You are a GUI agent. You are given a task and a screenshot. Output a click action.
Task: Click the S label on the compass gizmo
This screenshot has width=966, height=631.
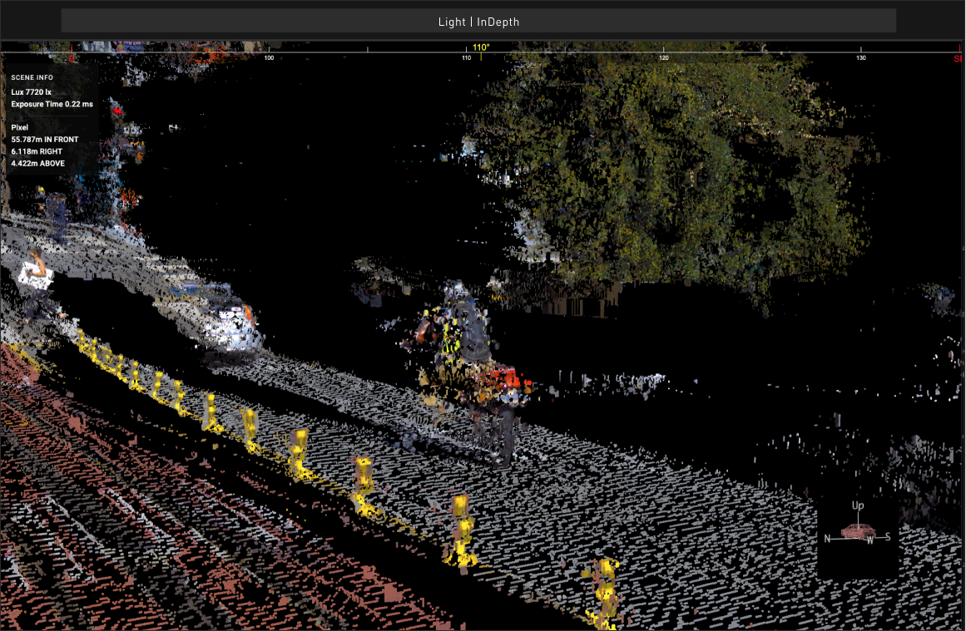click(886, 535)
